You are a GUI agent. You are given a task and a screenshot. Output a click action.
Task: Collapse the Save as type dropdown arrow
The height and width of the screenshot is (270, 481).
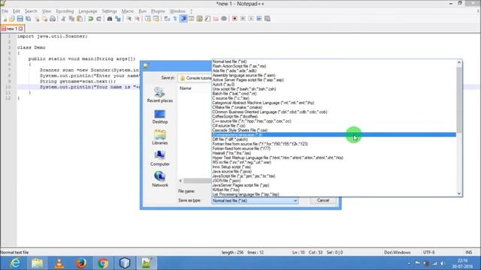click(295, 201)
